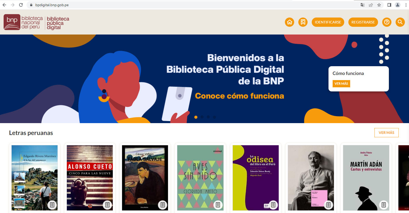
Task: Click VER MÁS in Cómo funciona card
Action: [341, 84]
